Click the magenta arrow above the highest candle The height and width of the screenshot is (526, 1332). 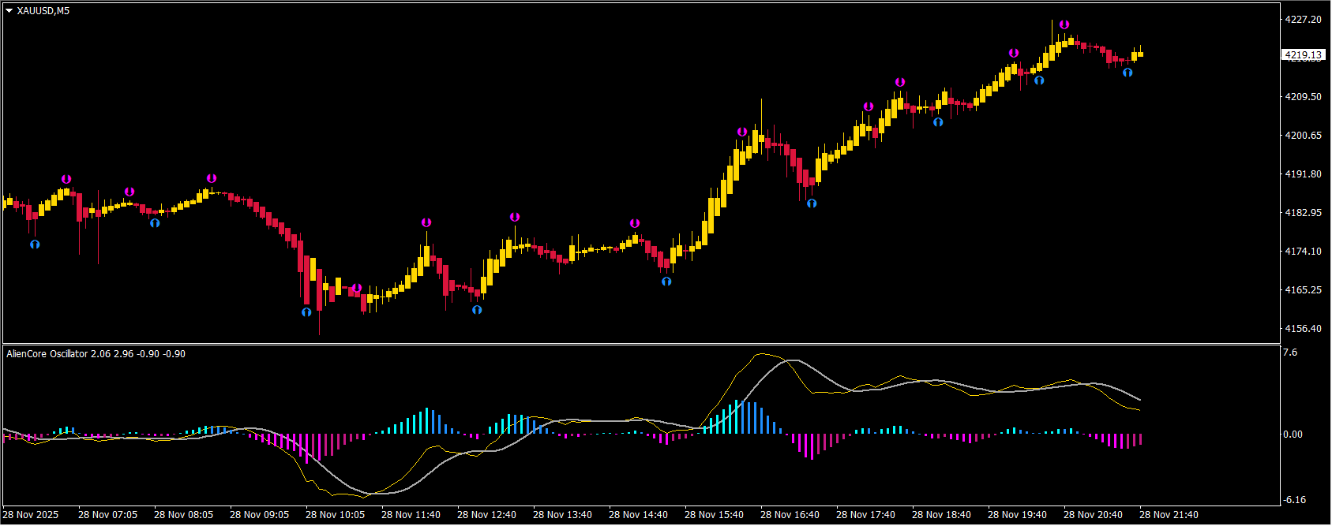(1064, 25)
